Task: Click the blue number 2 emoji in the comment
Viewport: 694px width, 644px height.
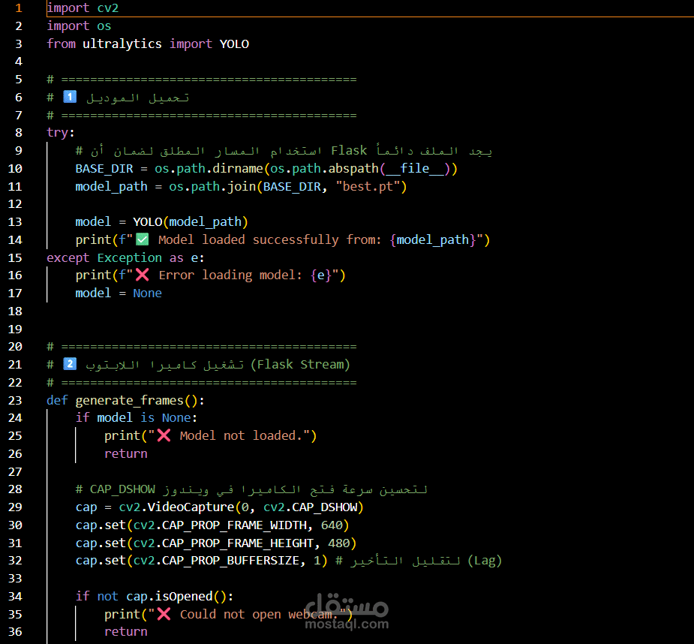Action: click(70, 364)
